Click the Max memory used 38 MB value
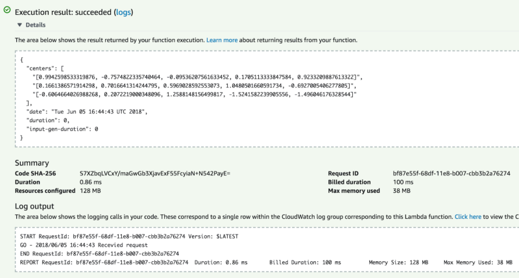 402,190
